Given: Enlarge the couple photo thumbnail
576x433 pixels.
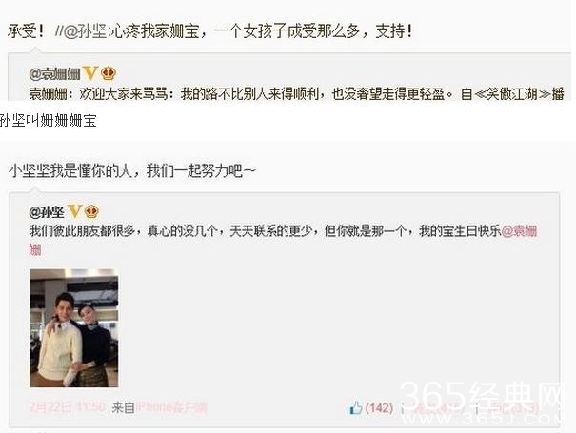Looking at the screenshot, I should pyautogui.click(x=74, y=327).
